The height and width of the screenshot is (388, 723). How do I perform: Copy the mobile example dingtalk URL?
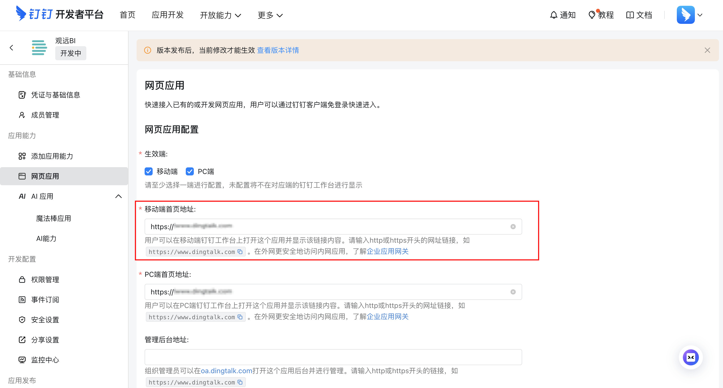[240, 252]
